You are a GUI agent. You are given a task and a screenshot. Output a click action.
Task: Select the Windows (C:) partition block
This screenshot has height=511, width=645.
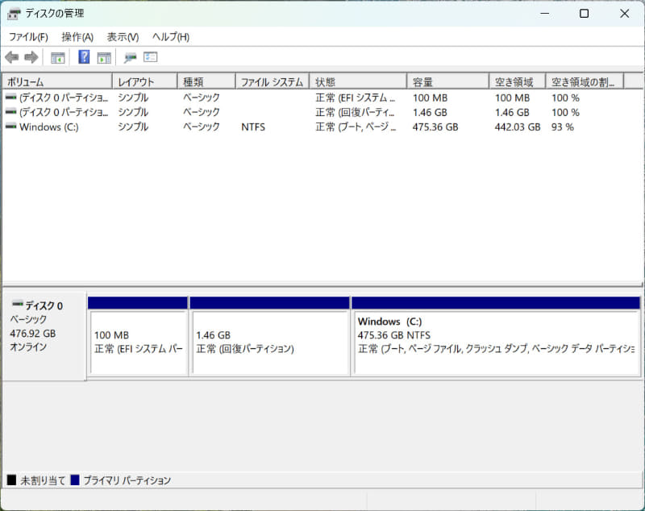[x=496, y=336]
